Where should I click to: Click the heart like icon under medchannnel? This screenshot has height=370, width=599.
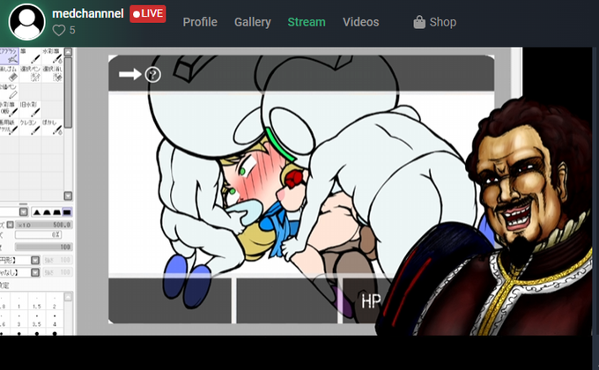(x=59, y=30)
